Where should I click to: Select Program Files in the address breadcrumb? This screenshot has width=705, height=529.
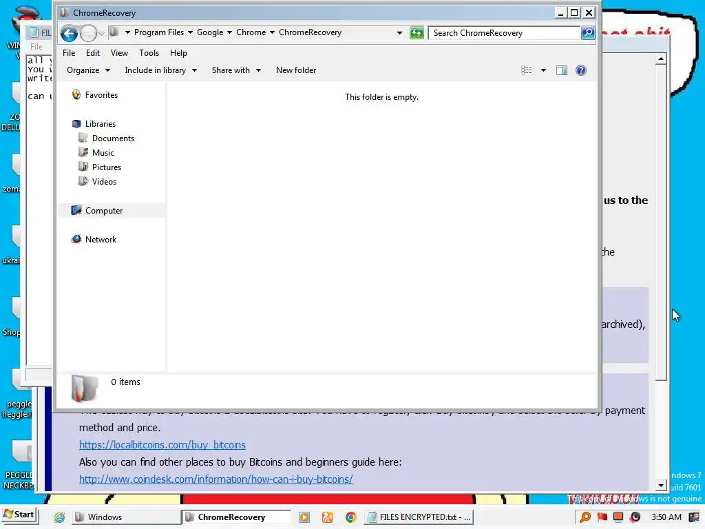pyautogui.click(x=159, y=32)
